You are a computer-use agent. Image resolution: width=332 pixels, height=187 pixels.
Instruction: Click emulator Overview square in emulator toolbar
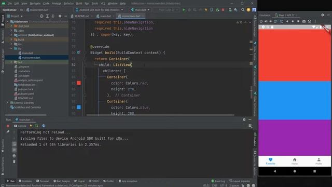coord(298,21)
